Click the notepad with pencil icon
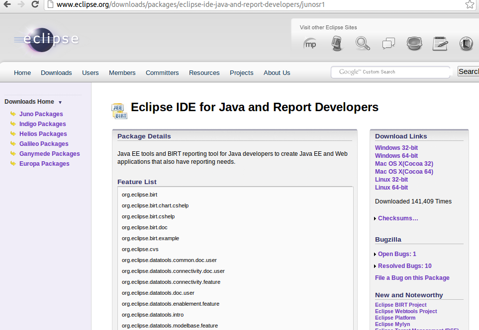The image size is (479, 330). (x=440, y=44)
